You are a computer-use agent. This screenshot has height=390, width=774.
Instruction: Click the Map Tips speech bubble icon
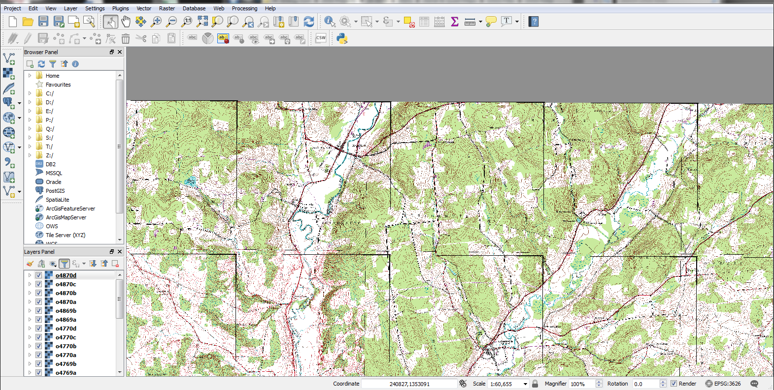coord(491,22)
